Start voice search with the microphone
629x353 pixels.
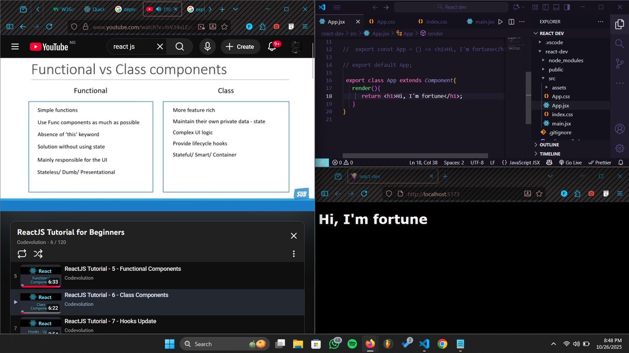207,47
